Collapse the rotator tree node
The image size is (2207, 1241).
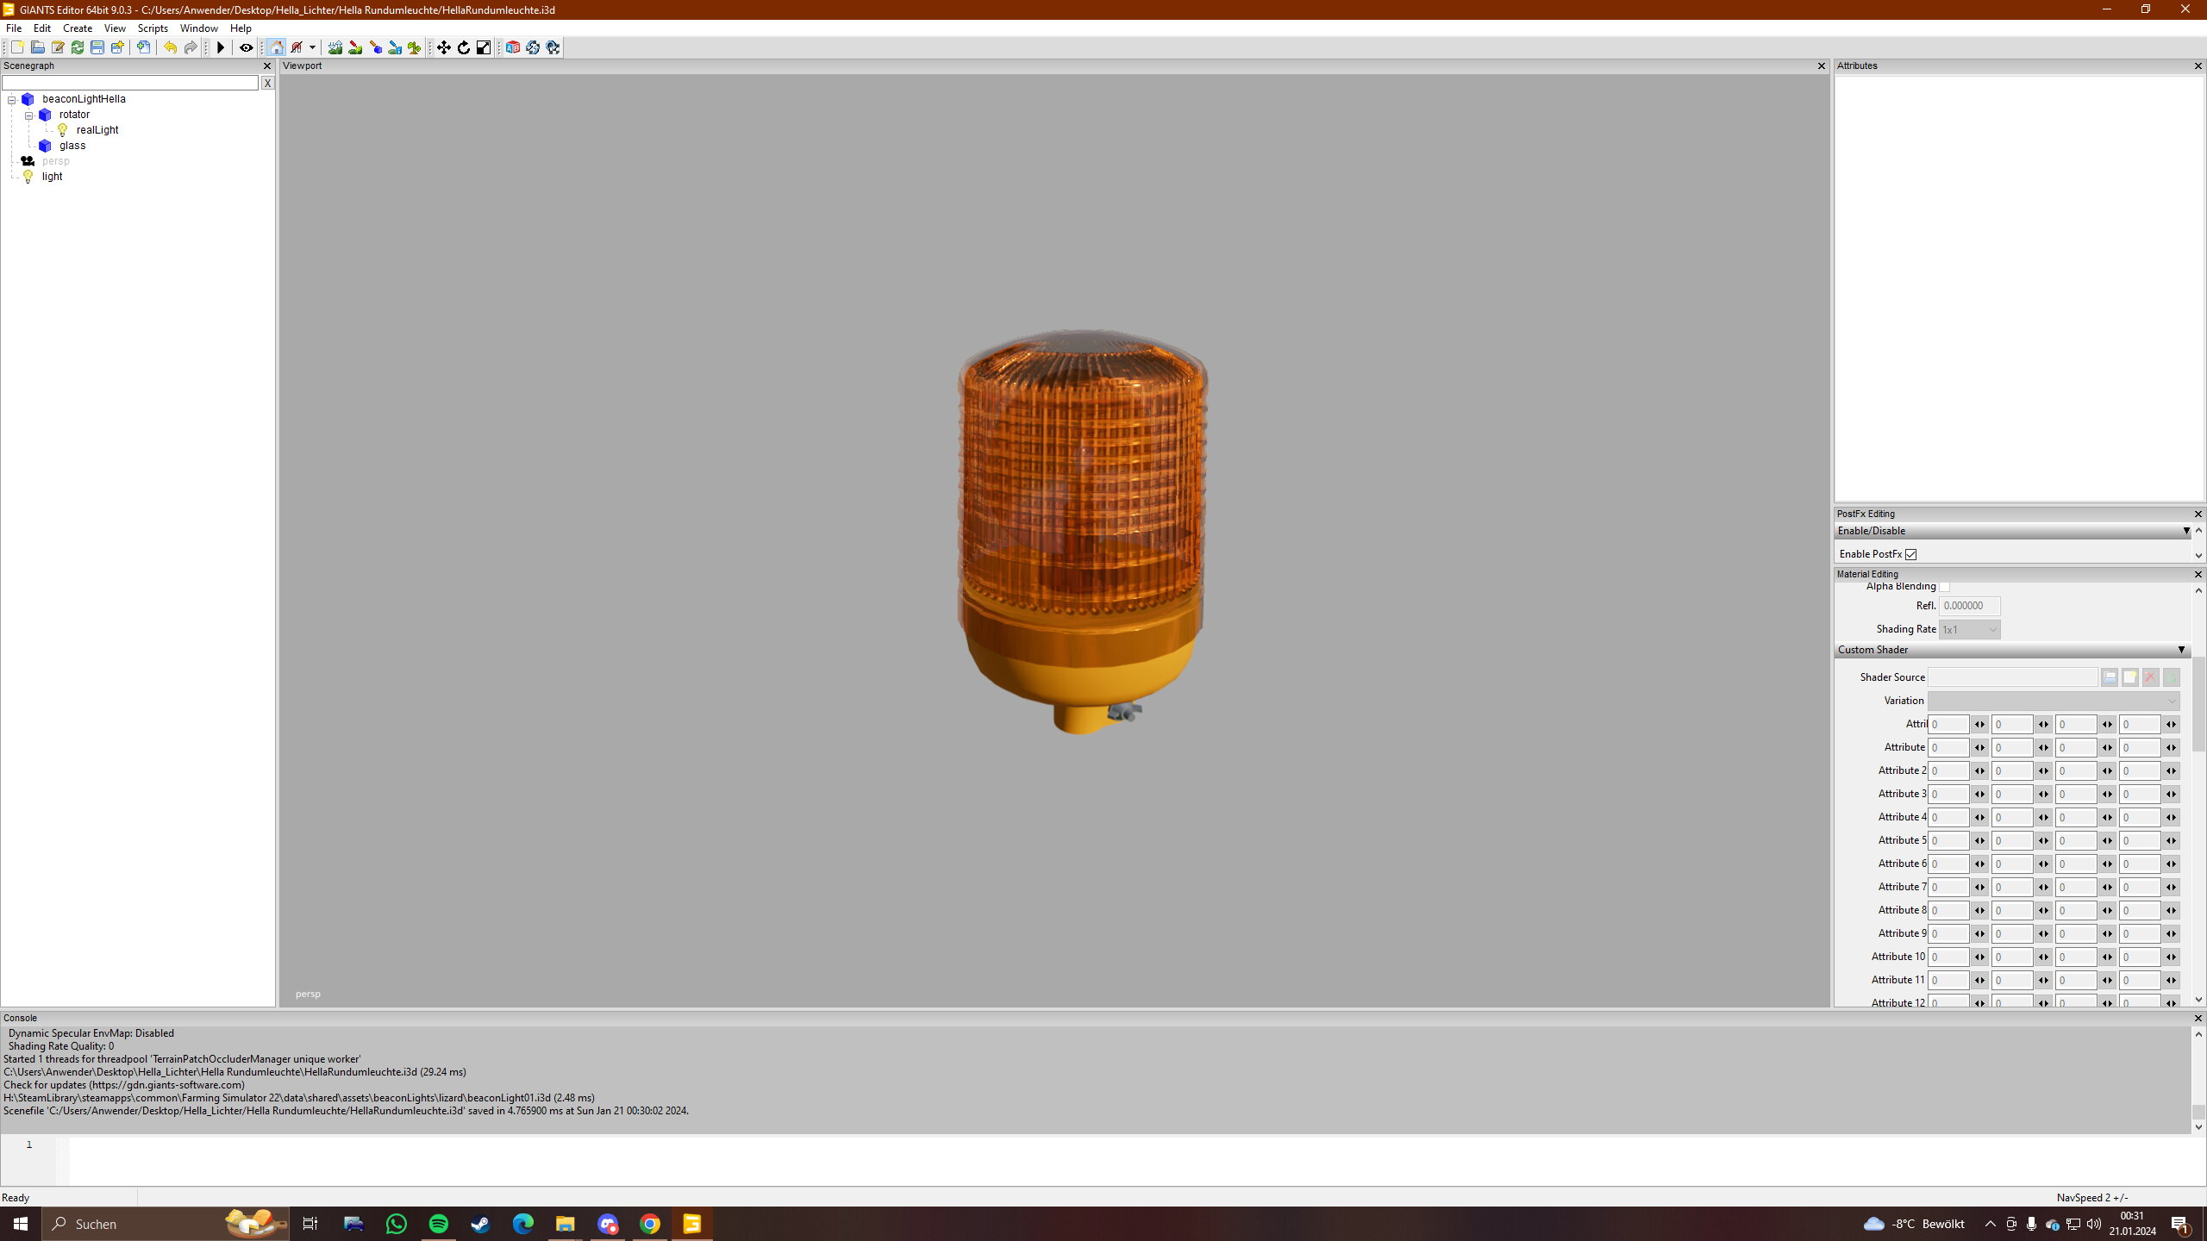pyautogui.click(x=28, y=115)
